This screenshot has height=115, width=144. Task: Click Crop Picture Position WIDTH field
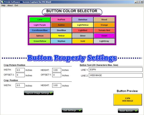[x=20, y=70]
